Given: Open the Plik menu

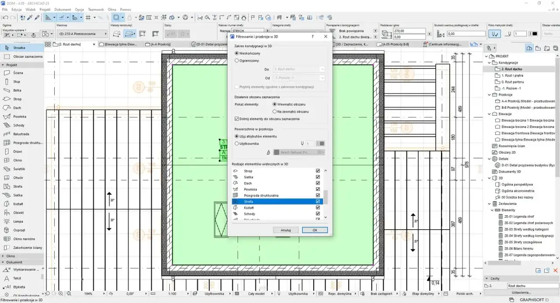Looking at the screenshot, I should [x=5, y=9].
